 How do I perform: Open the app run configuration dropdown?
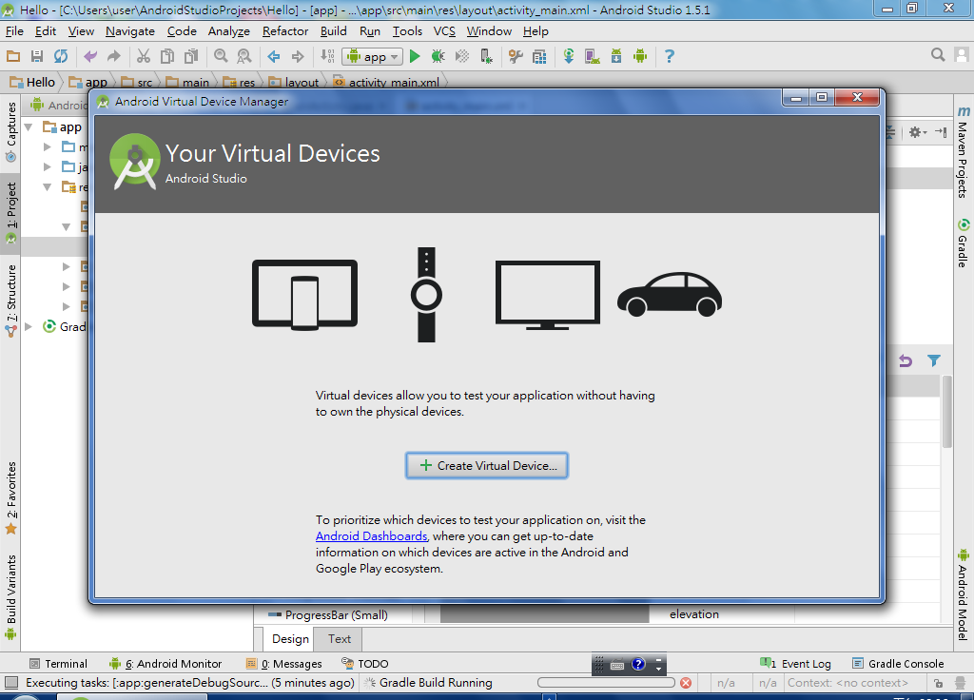tap(372, 56)
